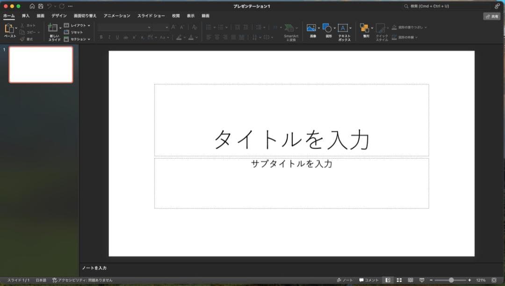Toggle underline formatting

point(116,36)
